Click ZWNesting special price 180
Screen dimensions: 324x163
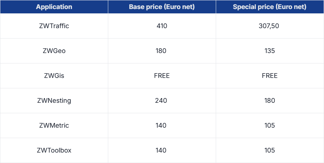click(270, 101)
